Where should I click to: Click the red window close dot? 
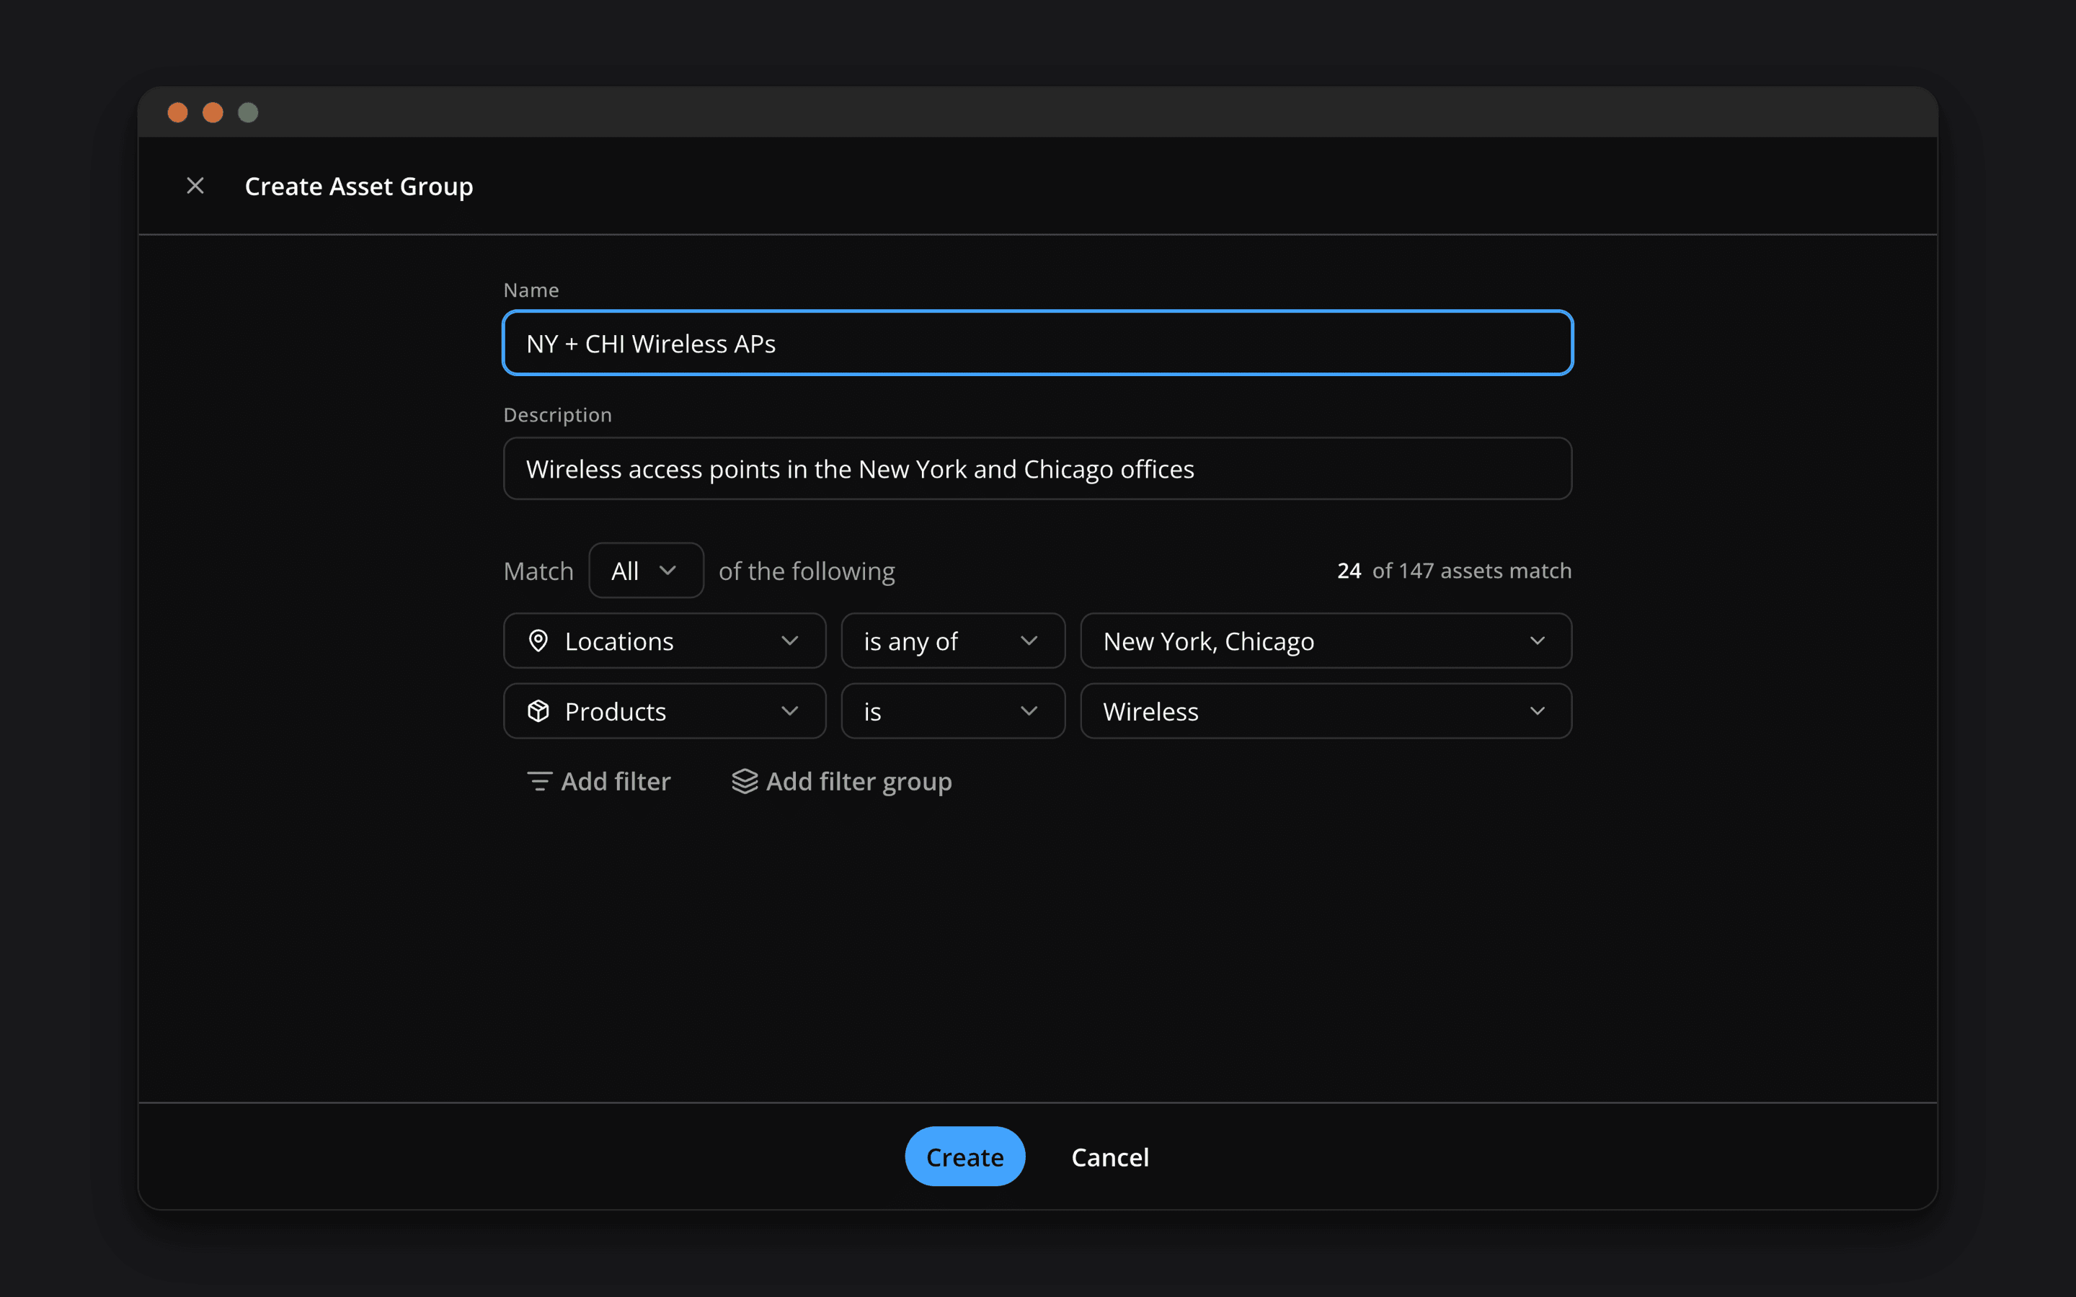(177, 112)
